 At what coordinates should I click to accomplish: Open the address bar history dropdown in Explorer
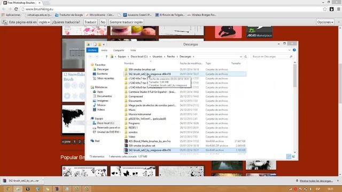point(241,57)
